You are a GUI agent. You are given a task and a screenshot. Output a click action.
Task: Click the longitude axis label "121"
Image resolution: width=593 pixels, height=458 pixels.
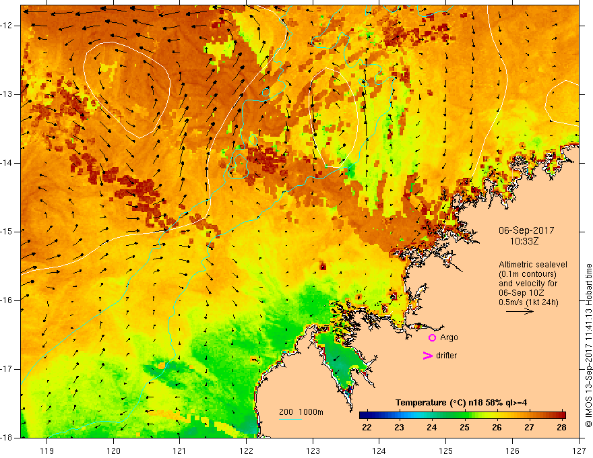click(180, 451)
